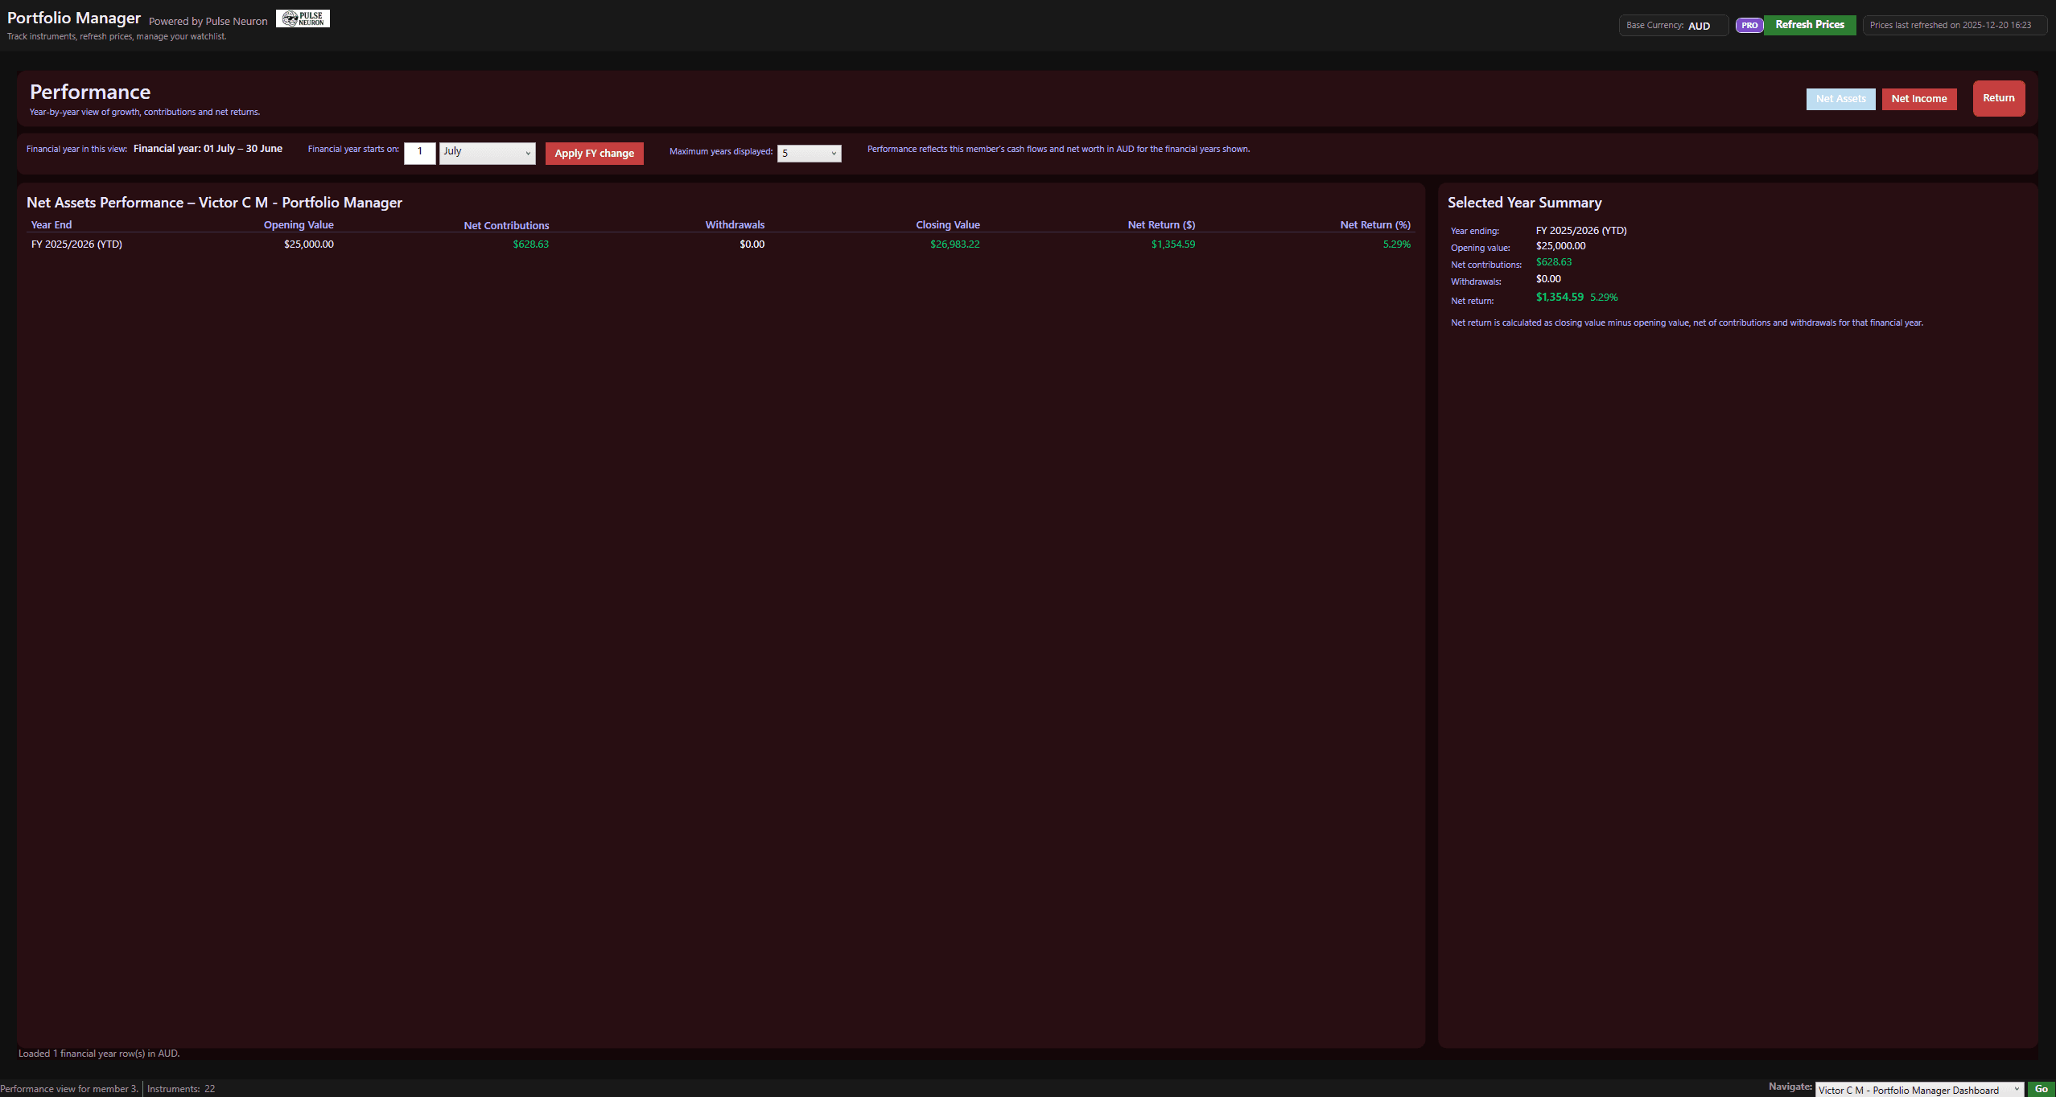Focus the financial year start day field
The image size is (2056, 1097).
click(x=419, y=152)
